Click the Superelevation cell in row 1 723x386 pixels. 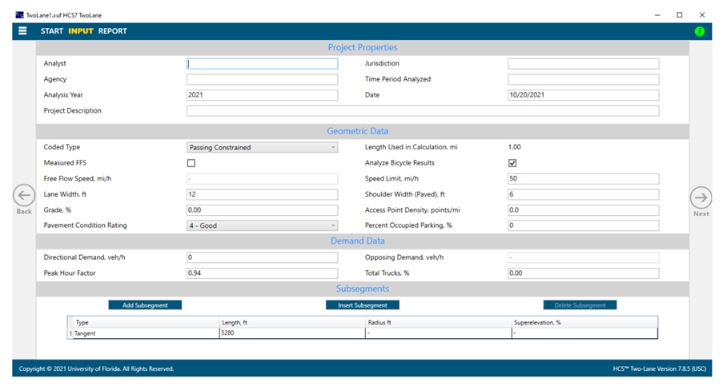click(x=584, y=333)
